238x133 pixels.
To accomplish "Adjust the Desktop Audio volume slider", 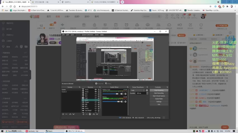I will pyautogui.click(x=111, y=94).
